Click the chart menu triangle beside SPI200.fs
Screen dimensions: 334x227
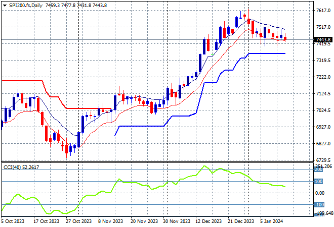[5, 5]
